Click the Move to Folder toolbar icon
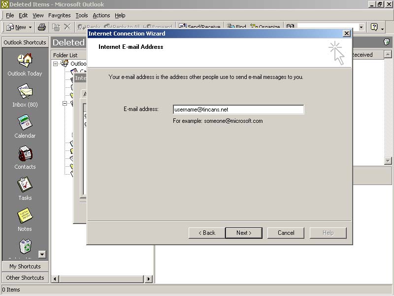This screenshot has width=394, height=296. click(x=56, y=27)
